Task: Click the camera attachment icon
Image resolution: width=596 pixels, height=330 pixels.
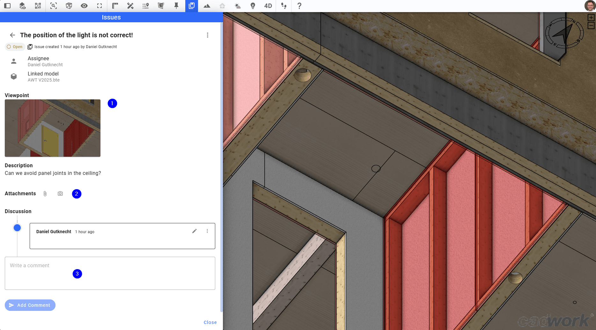Action: pyautogui.click(x=60, y=193)
